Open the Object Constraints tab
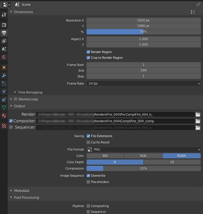Screen dimensions: 203x214 point(4,100)
